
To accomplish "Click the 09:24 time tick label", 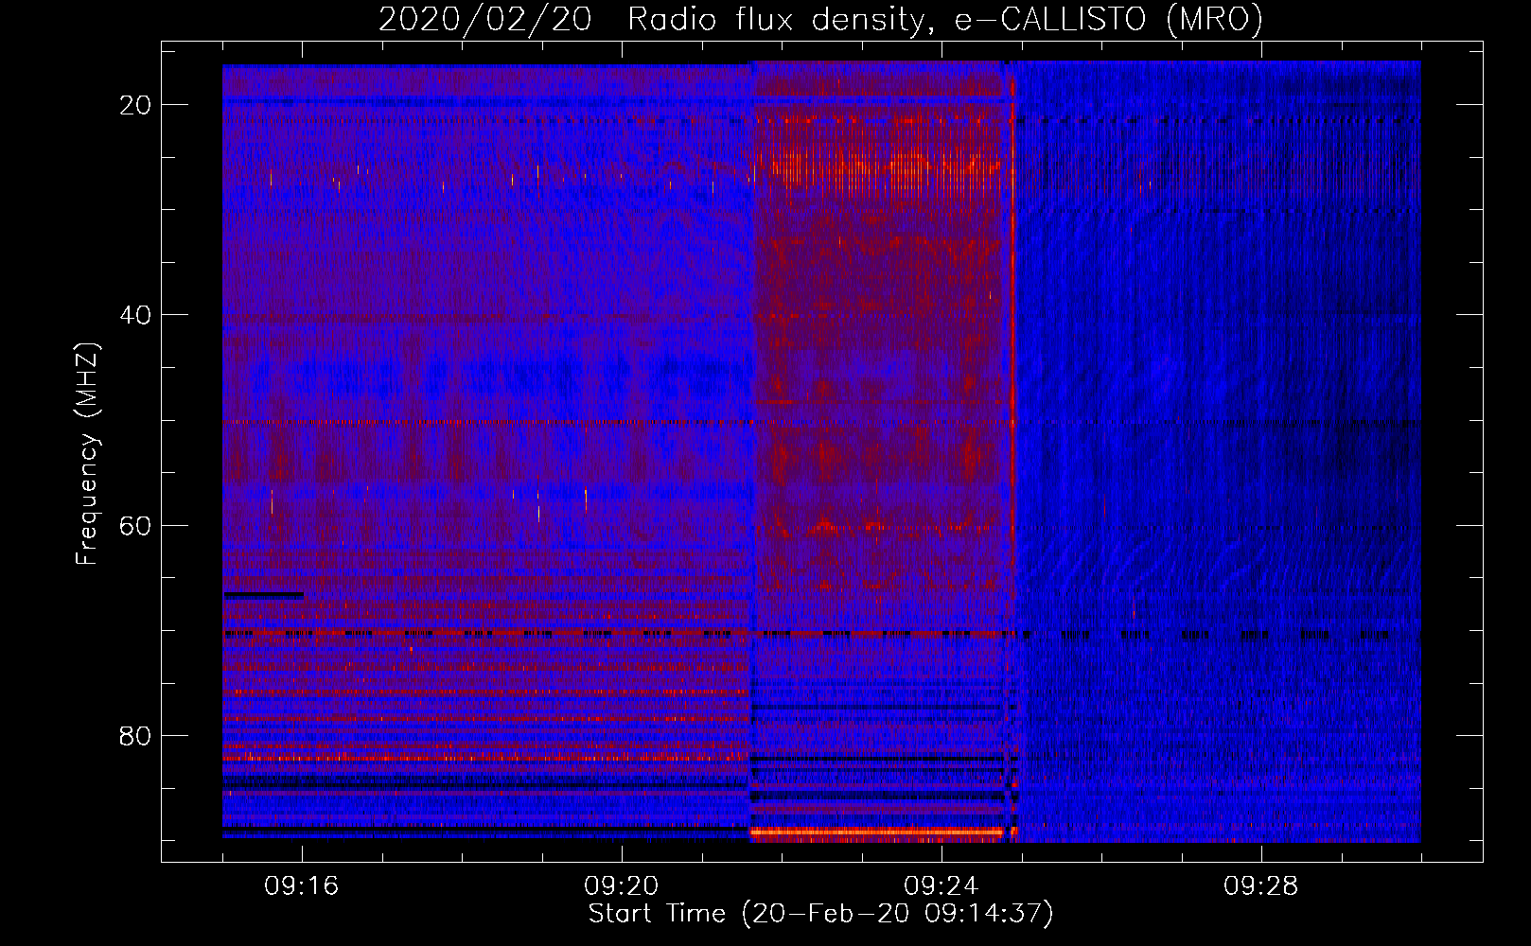I will [x=941, y=886].
